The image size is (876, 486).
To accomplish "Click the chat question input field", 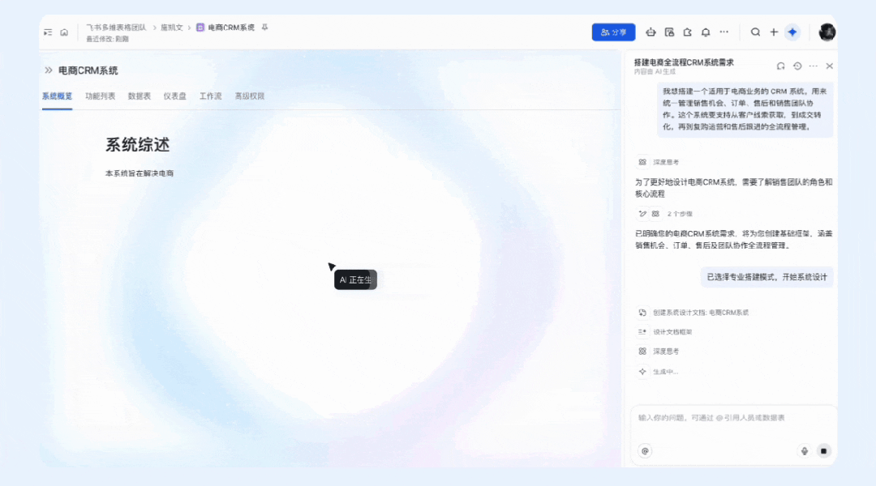I will (714, 418).
